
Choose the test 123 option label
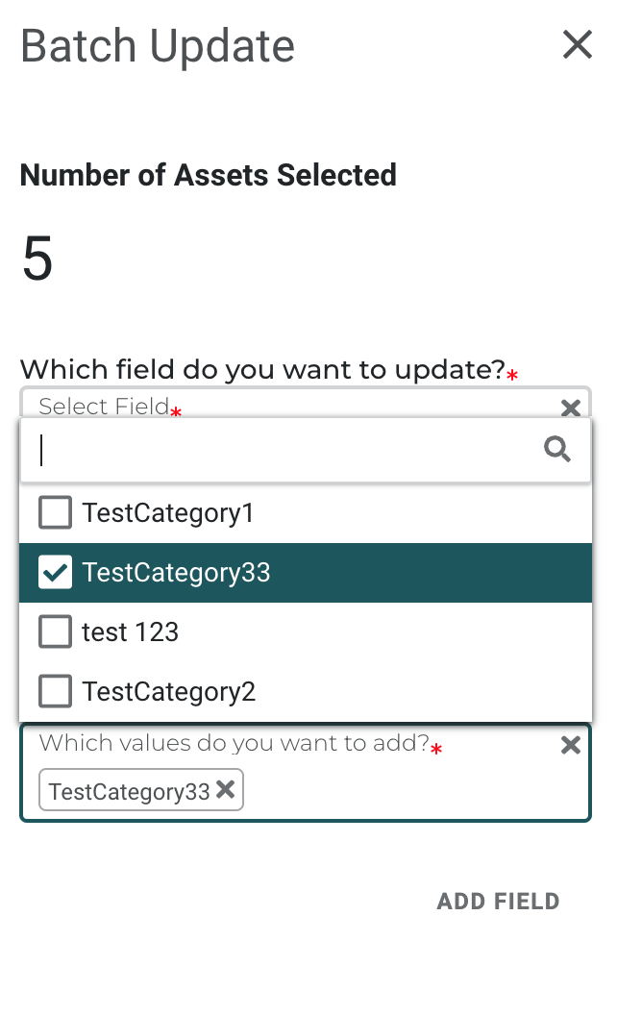pyautogui.click(x=131, y=632)
